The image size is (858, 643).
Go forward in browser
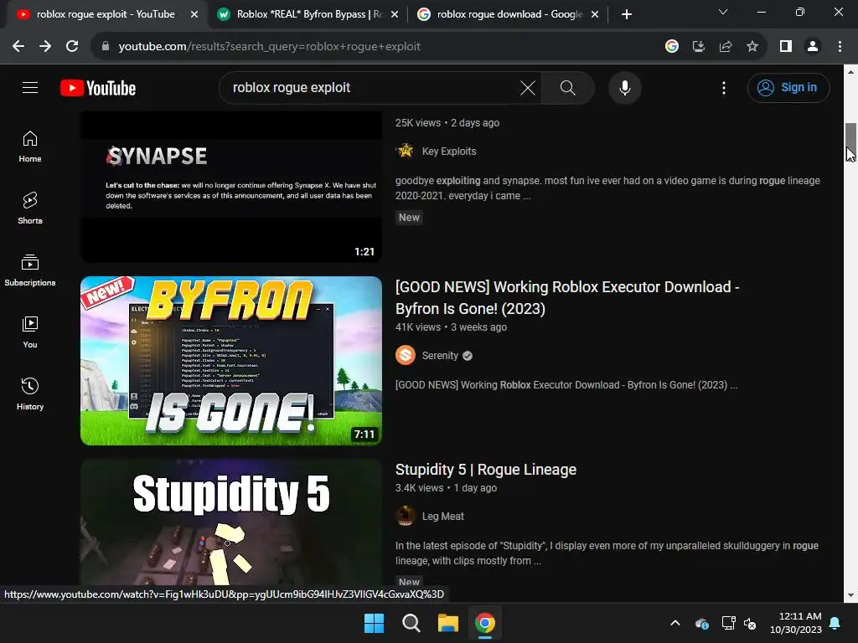pyautogui.click(x=45, y=47)
